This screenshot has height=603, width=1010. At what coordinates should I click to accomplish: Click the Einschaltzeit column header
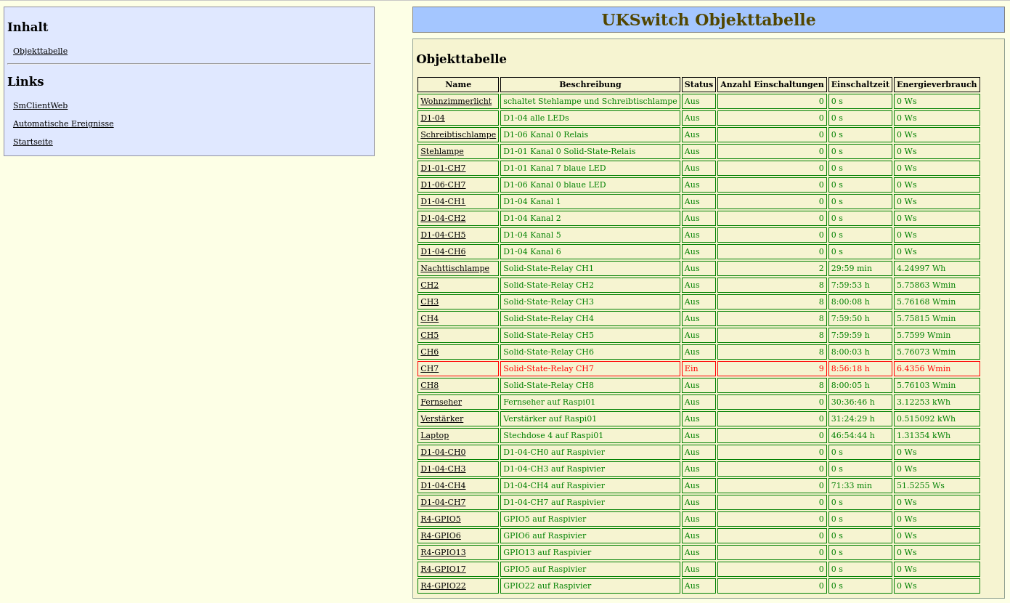(x=860, y=84)
